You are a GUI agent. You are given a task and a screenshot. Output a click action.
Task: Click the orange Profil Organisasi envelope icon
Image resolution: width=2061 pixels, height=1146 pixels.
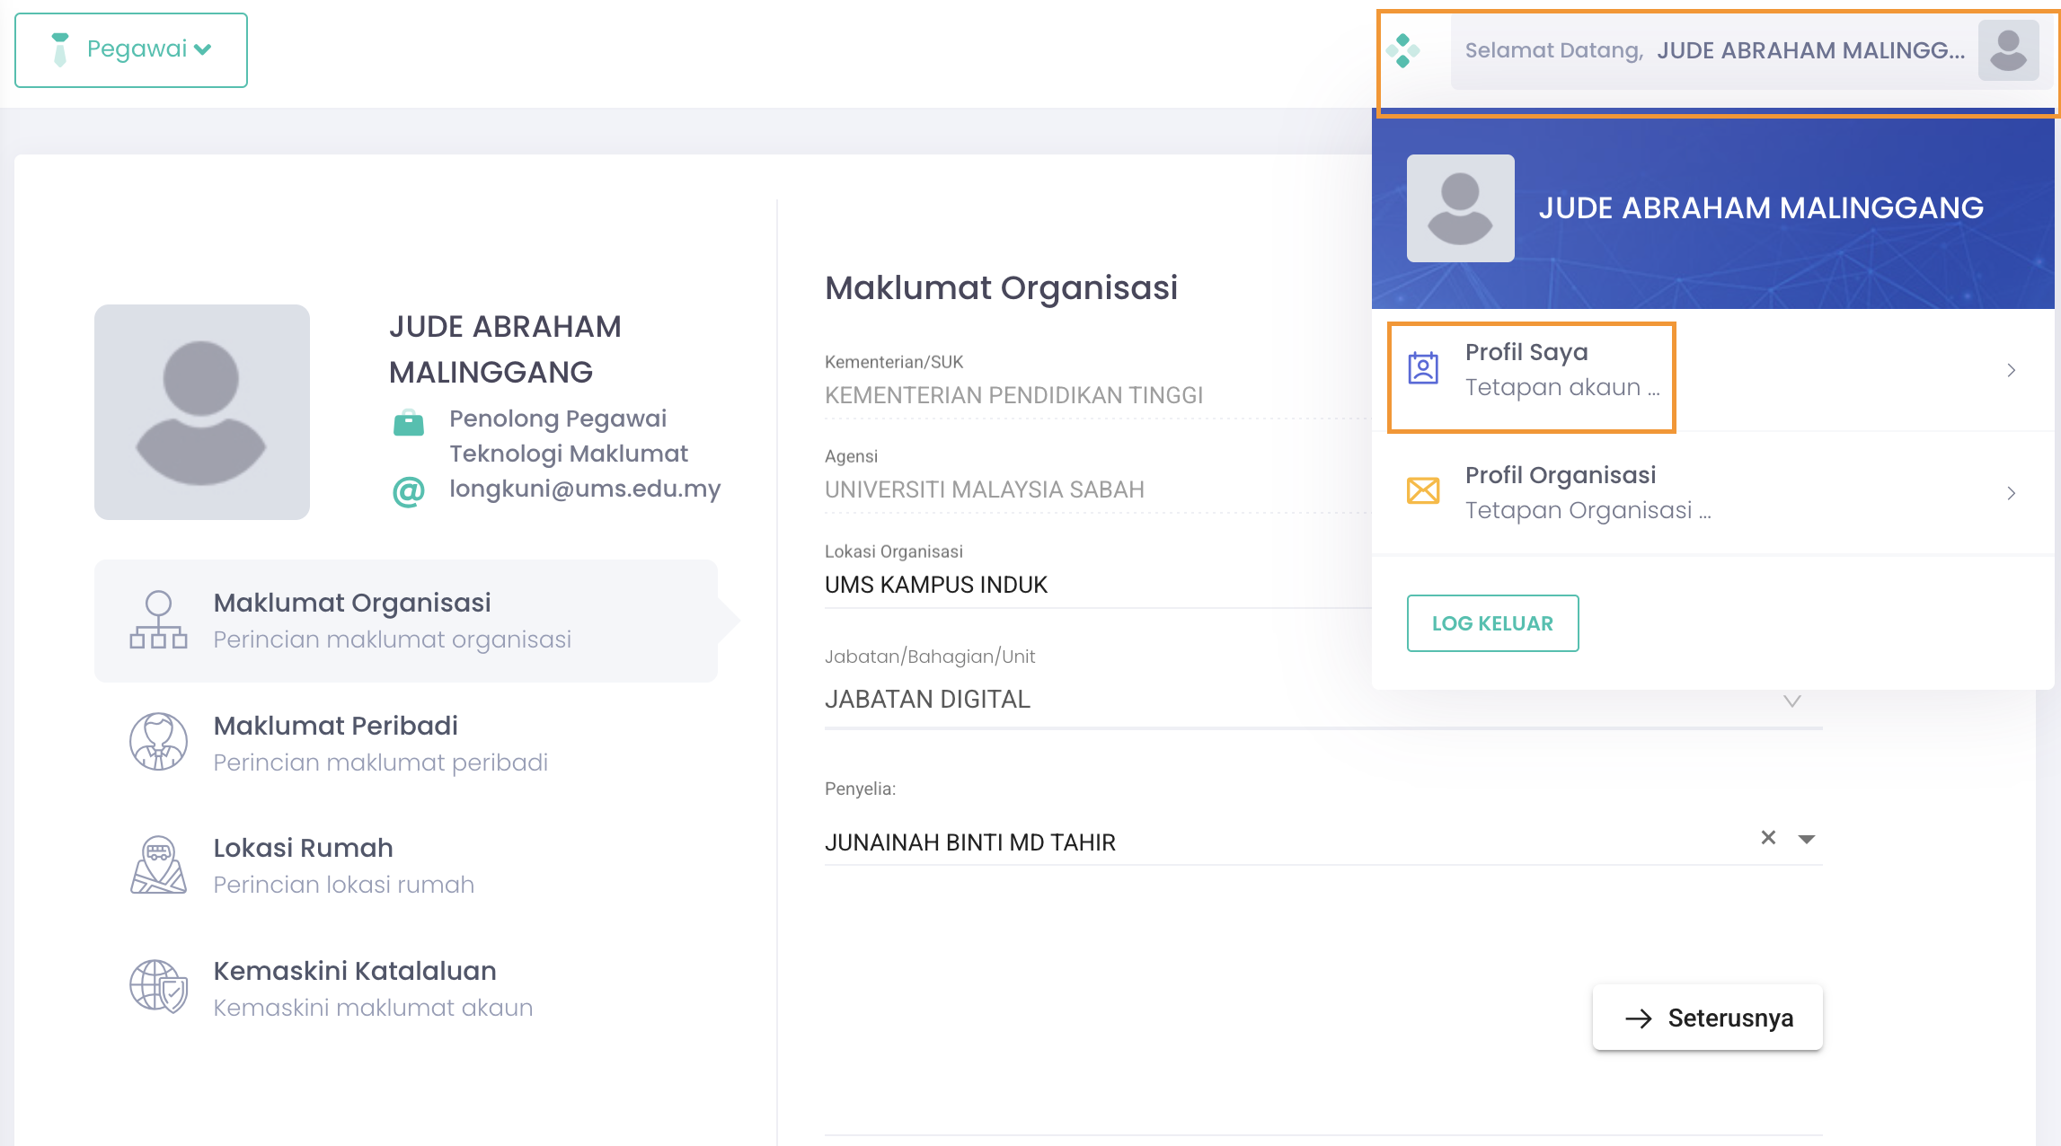point(1423,491)
